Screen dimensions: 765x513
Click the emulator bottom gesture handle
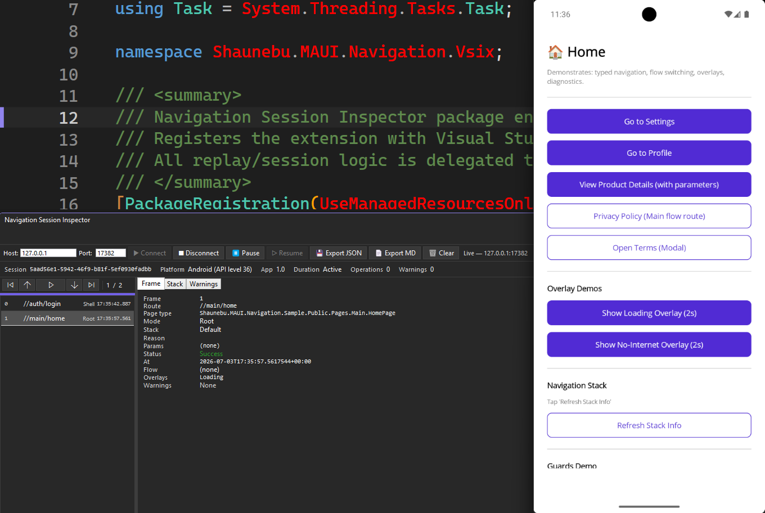click(649, 506)
